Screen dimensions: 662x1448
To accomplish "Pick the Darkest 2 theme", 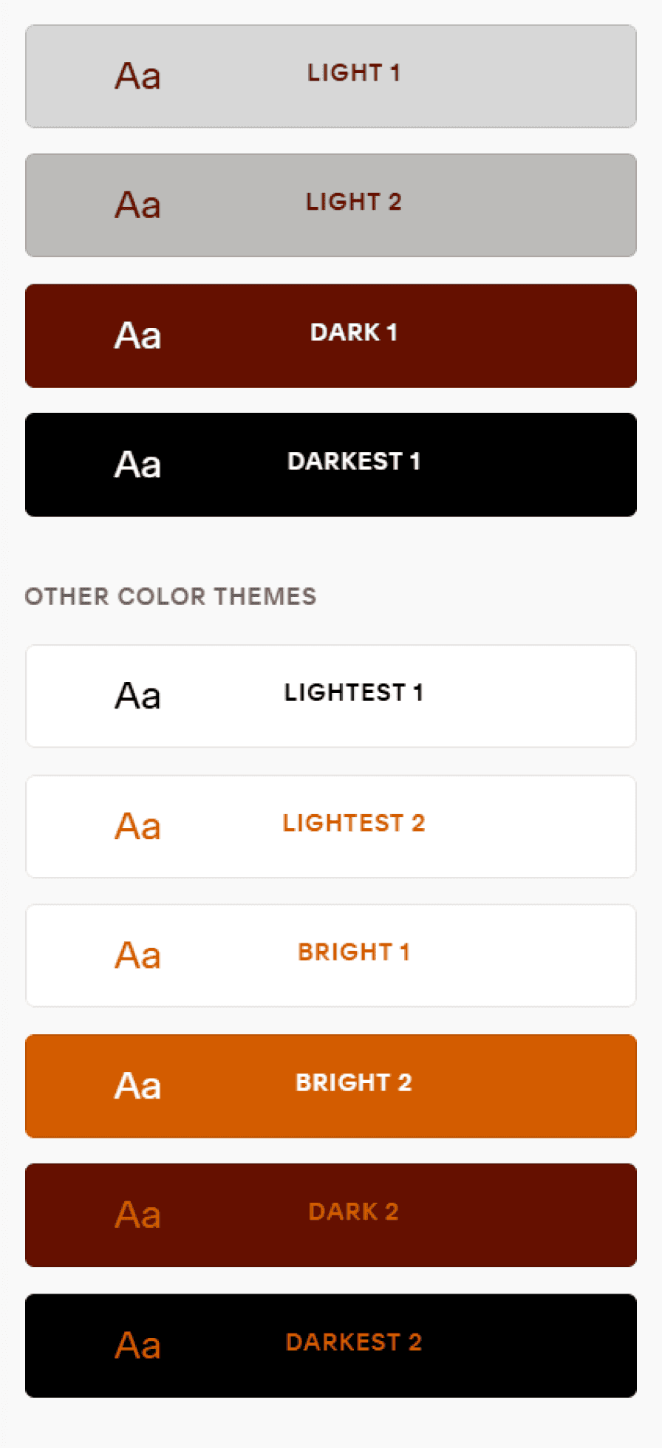I will click(x=331, y=1345).
